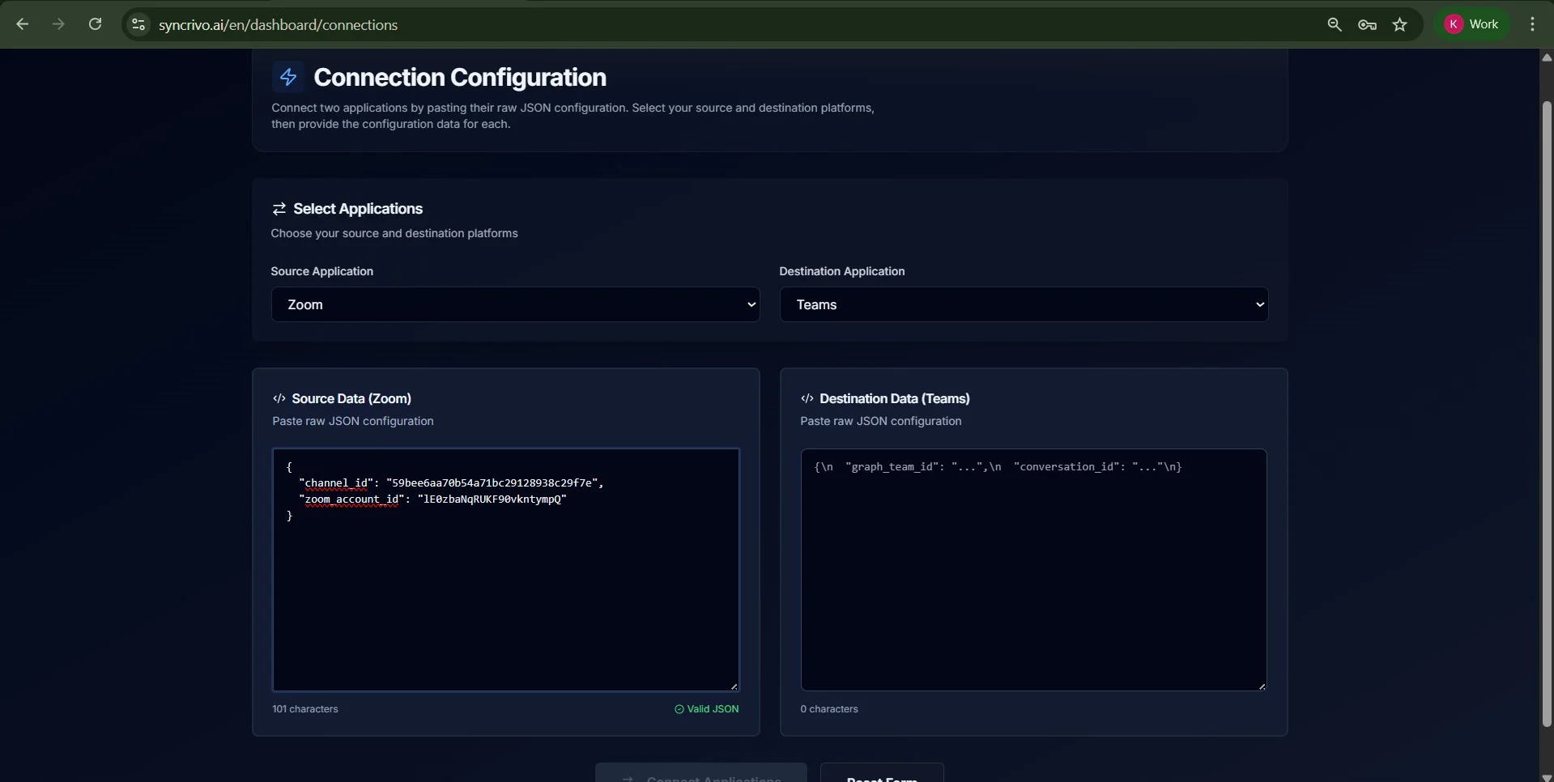This screenshot has height=782, width=1554.
Task: Click the swap arrows Select Applications icon
Action: click(279, 209)
